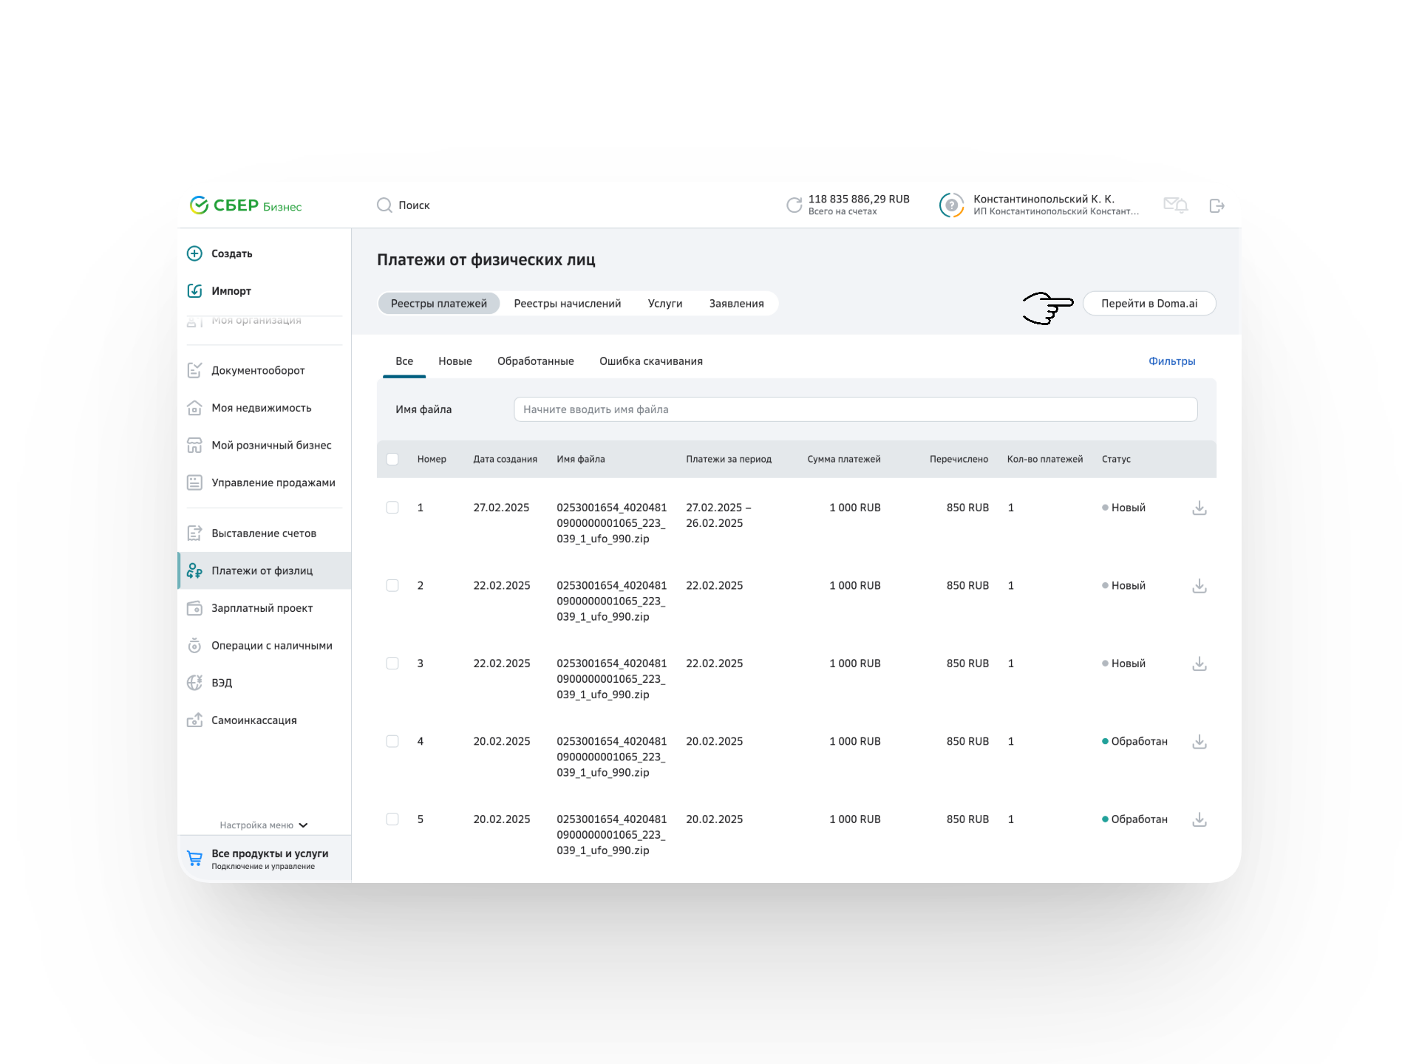Refresh account balance with circular arrow icon
This screenshot has width=1419, height=1064.
click(x=794, y=205)
